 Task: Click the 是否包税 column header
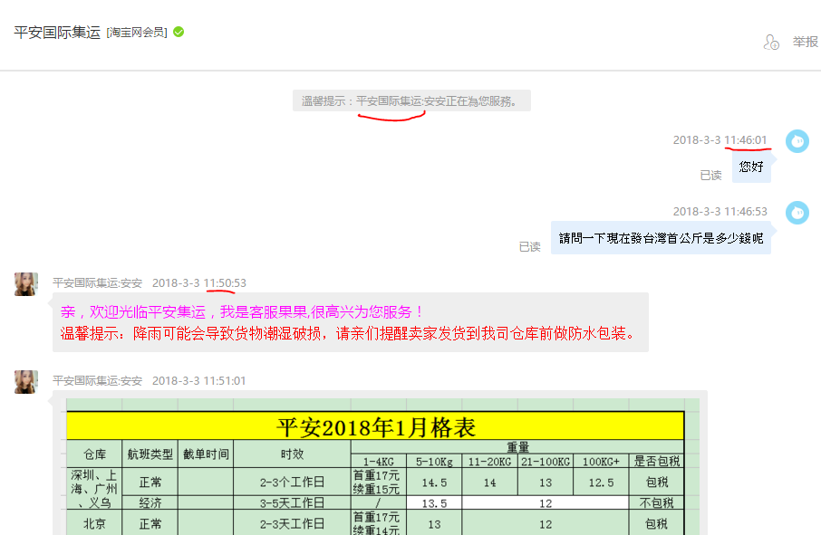coord(657,462)
